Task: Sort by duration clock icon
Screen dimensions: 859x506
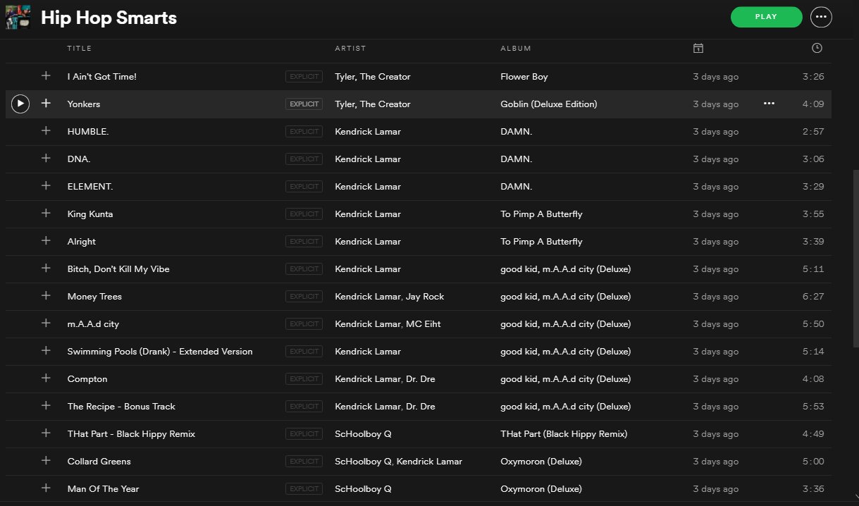Action: click(817, 48)
